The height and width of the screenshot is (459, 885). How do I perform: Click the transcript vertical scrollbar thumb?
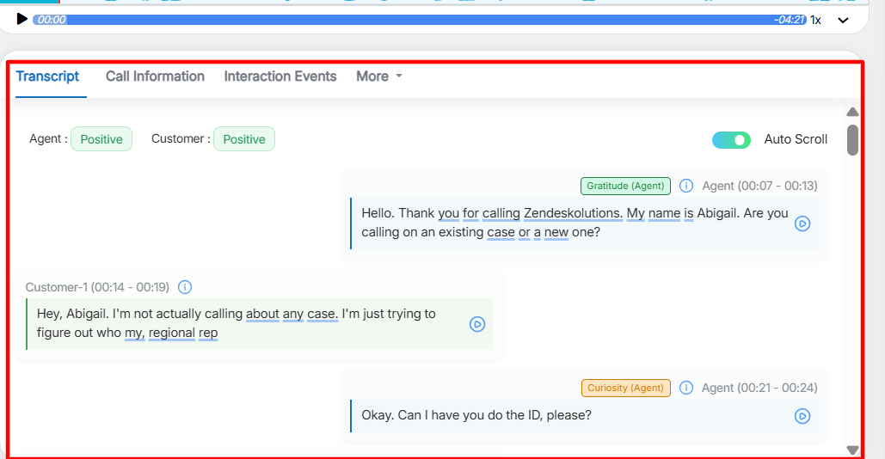[x=852, y=140]
